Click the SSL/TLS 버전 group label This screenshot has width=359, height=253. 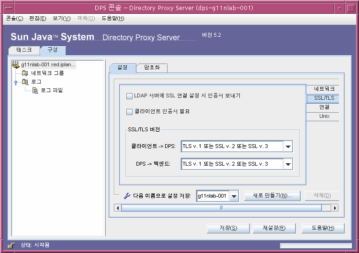144,130
